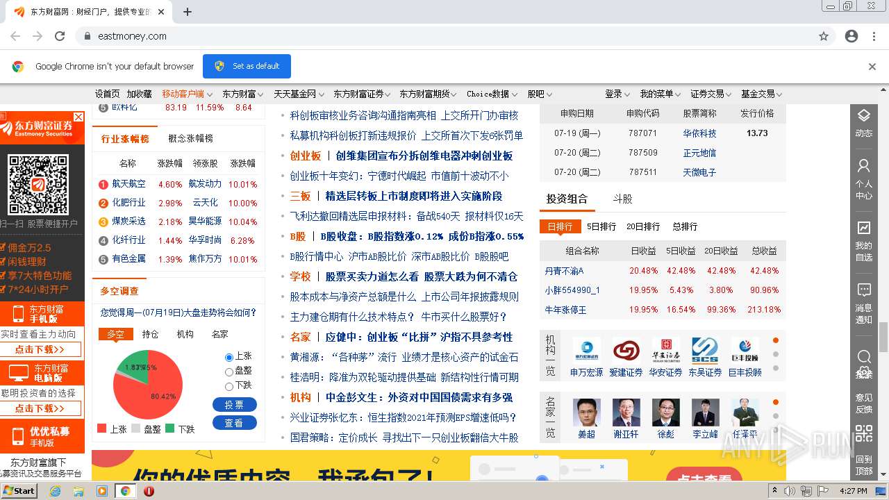Switch to 行业涨幅榜 tab
Image resolution: width=889 pixels, height=500 pixels.
125,138
